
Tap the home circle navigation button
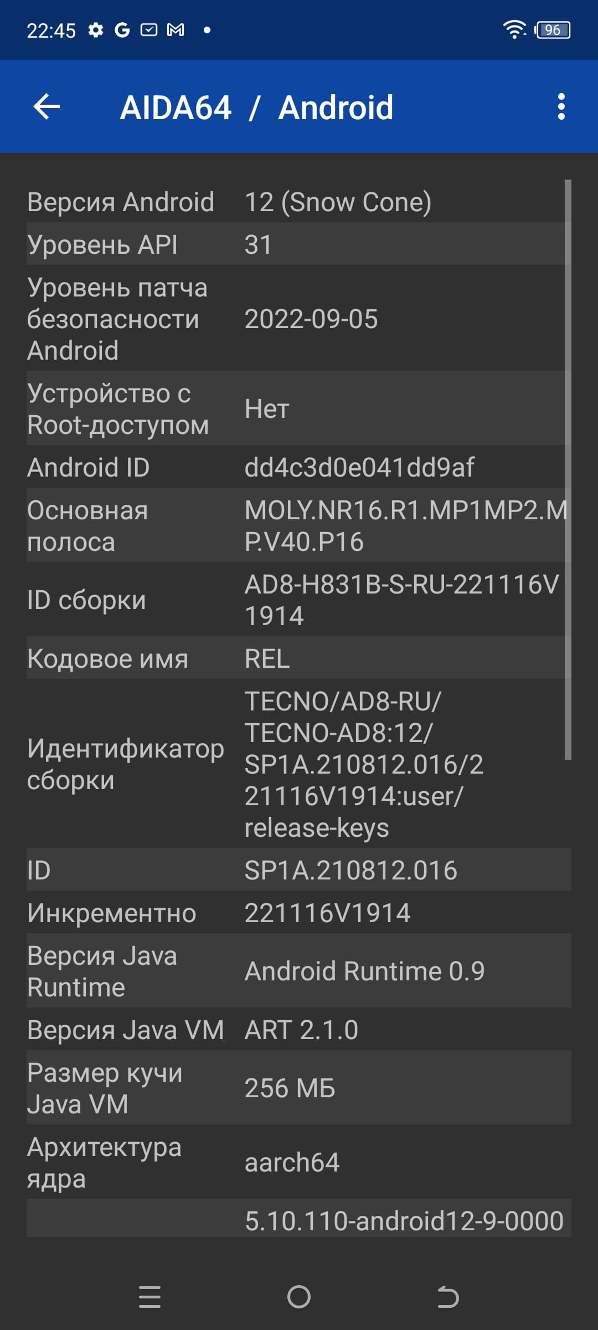(299, 1297)
